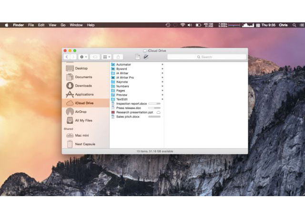Select the iA Writer Pro folder
Image resolution: width=305 pixels, height=219 pixels.
(137, 78)
